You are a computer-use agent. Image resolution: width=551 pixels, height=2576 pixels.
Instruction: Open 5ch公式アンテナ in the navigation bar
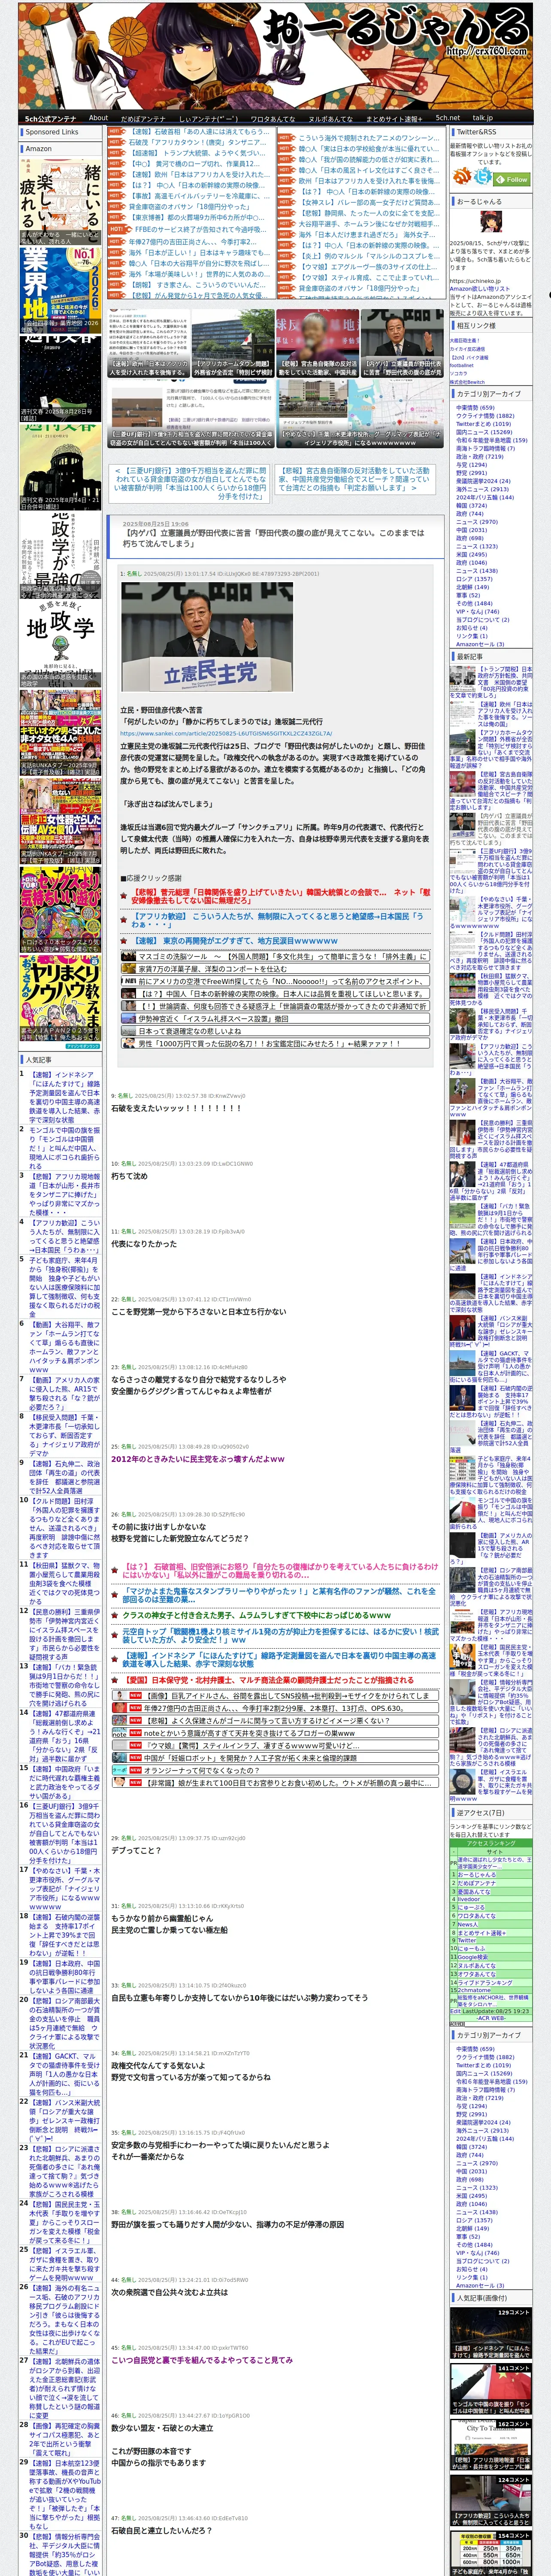pos(50,118)
